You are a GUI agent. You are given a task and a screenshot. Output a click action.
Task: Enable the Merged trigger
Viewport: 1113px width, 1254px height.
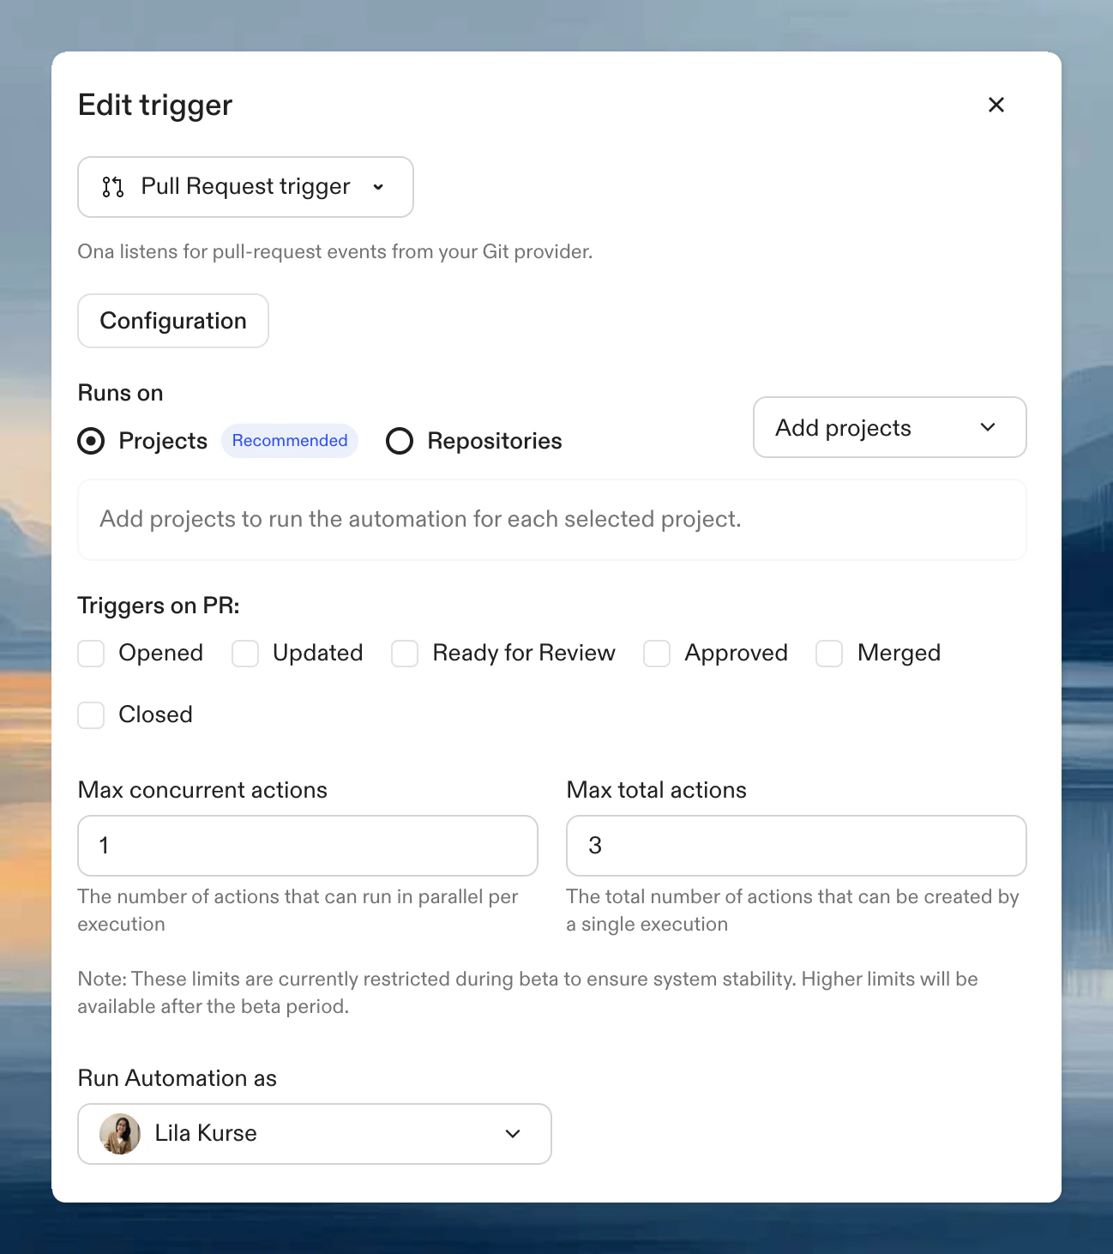click(828, 653)
